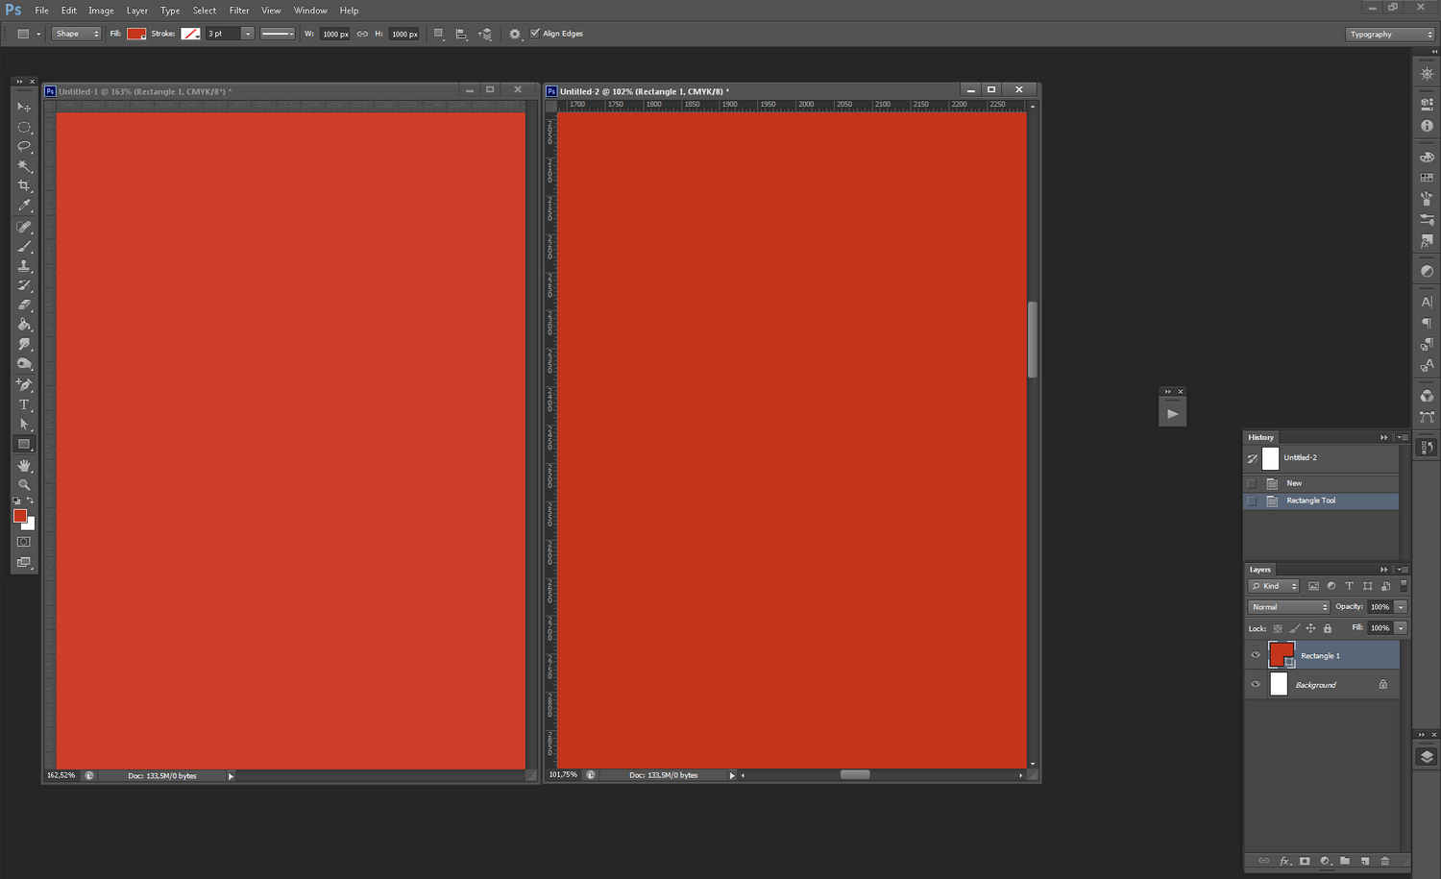Open the shape Fill color swatch
Image resolution: width=1441 pixels, height=879 pixels.
tap(136, 34)
